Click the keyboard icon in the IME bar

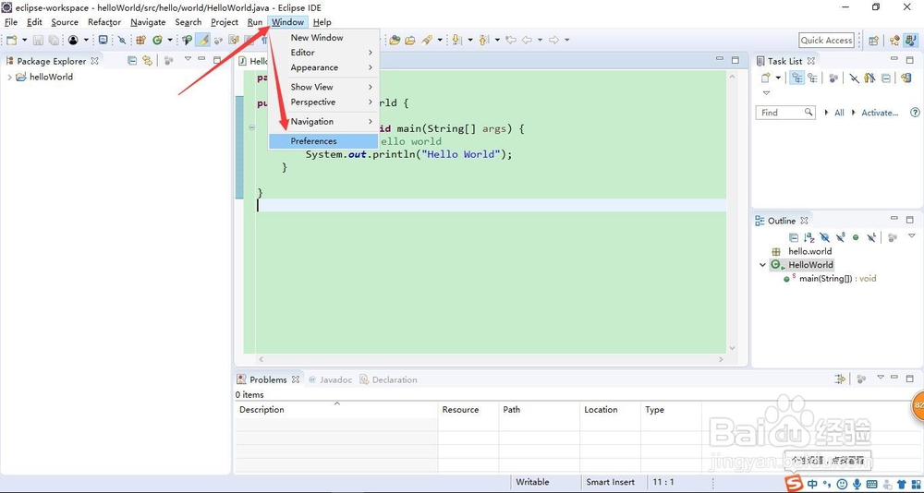point(871,484)
